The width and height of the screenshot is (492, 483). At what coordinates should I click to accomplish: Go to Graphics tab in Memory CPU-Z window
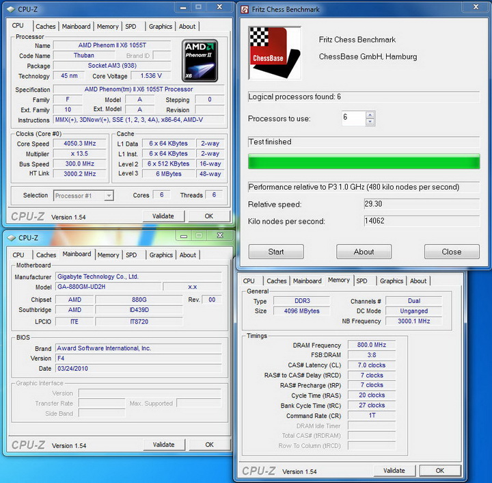[x=392, y=280]
